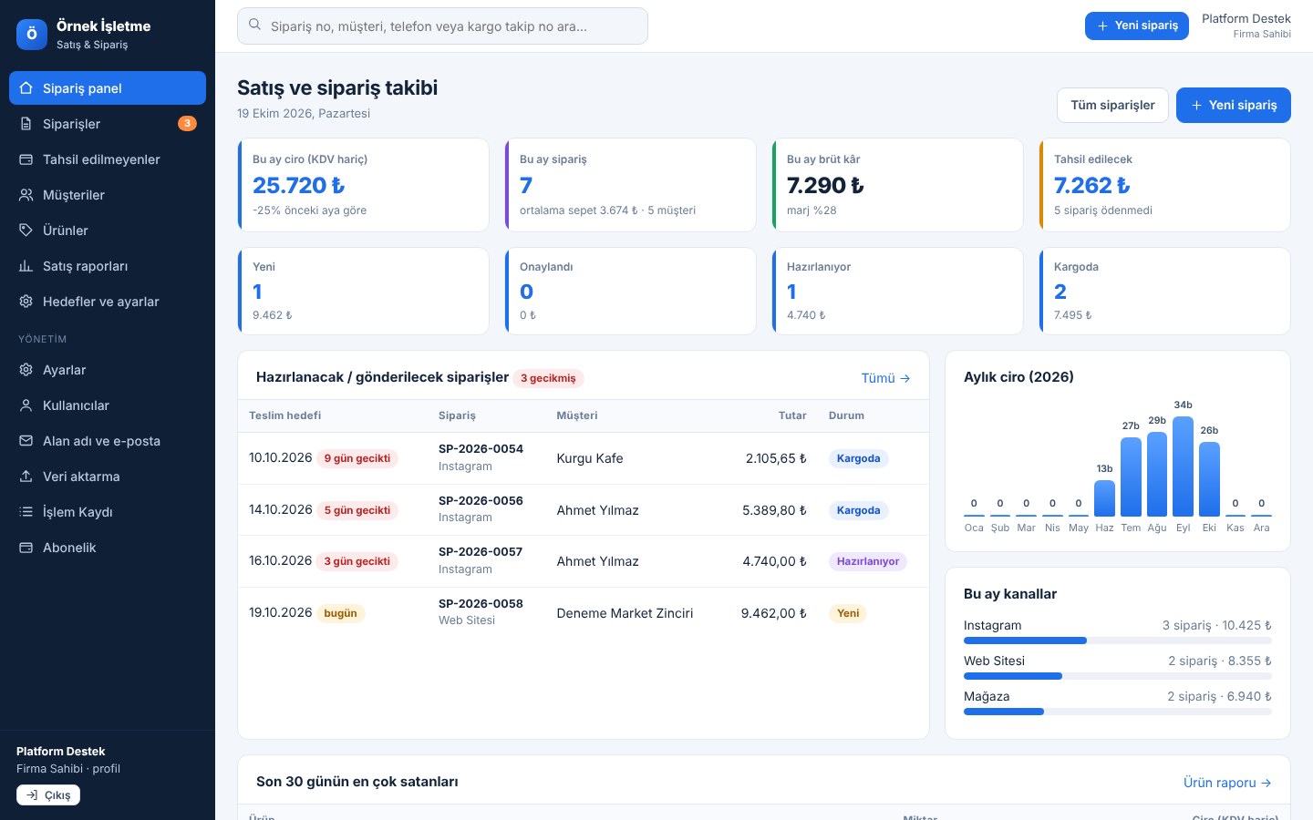Screen dimensions: 1313x820
Task: Open the Siparişler menu item
Action: (108, 124)
